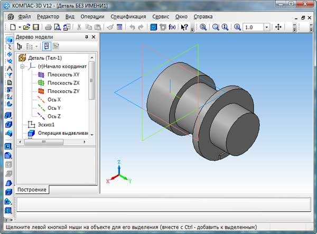Image resolution: width=317 pixels, height=234 pixels.
Task: Open the Файл menu
Action: pos(24,16)
